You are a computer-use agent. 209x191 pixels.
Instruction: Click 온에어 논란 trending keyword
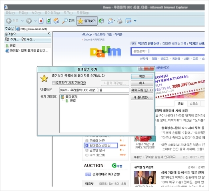(x=97, y=140)
